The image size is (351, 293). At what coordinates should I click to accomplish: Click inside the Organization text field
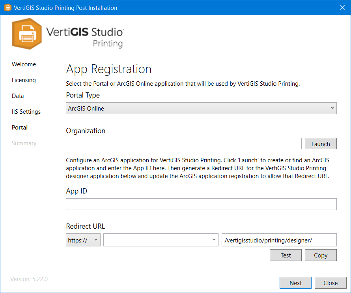click(183, 143)
